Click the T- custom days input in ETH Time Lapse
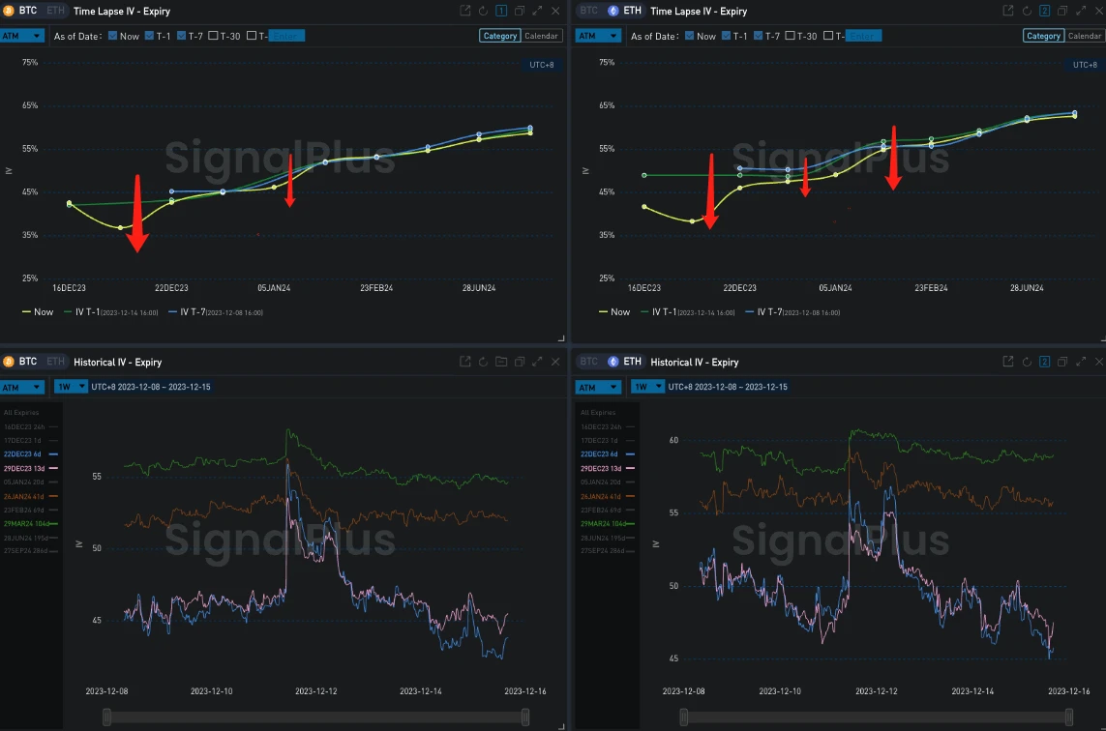Screen dimensions: 1106x731 863,36
